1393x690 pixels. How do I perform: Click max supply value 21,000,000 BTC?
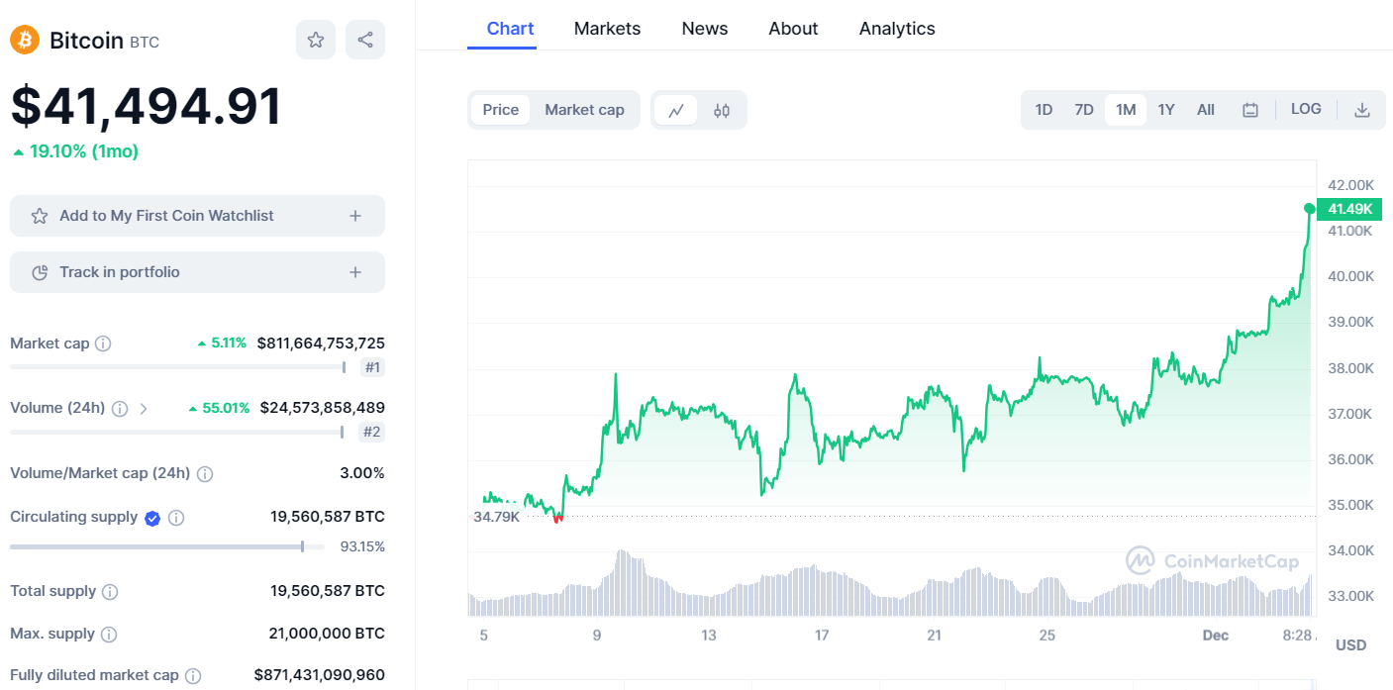[x=327, y=634]
